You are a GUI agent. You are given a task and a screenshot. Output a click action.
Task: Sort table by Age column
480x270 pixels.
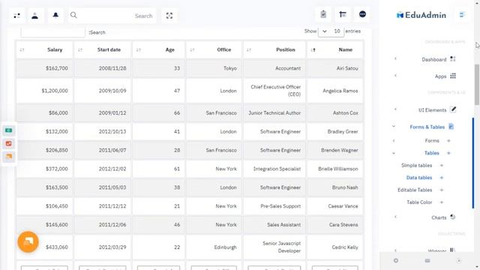(158, 49)
